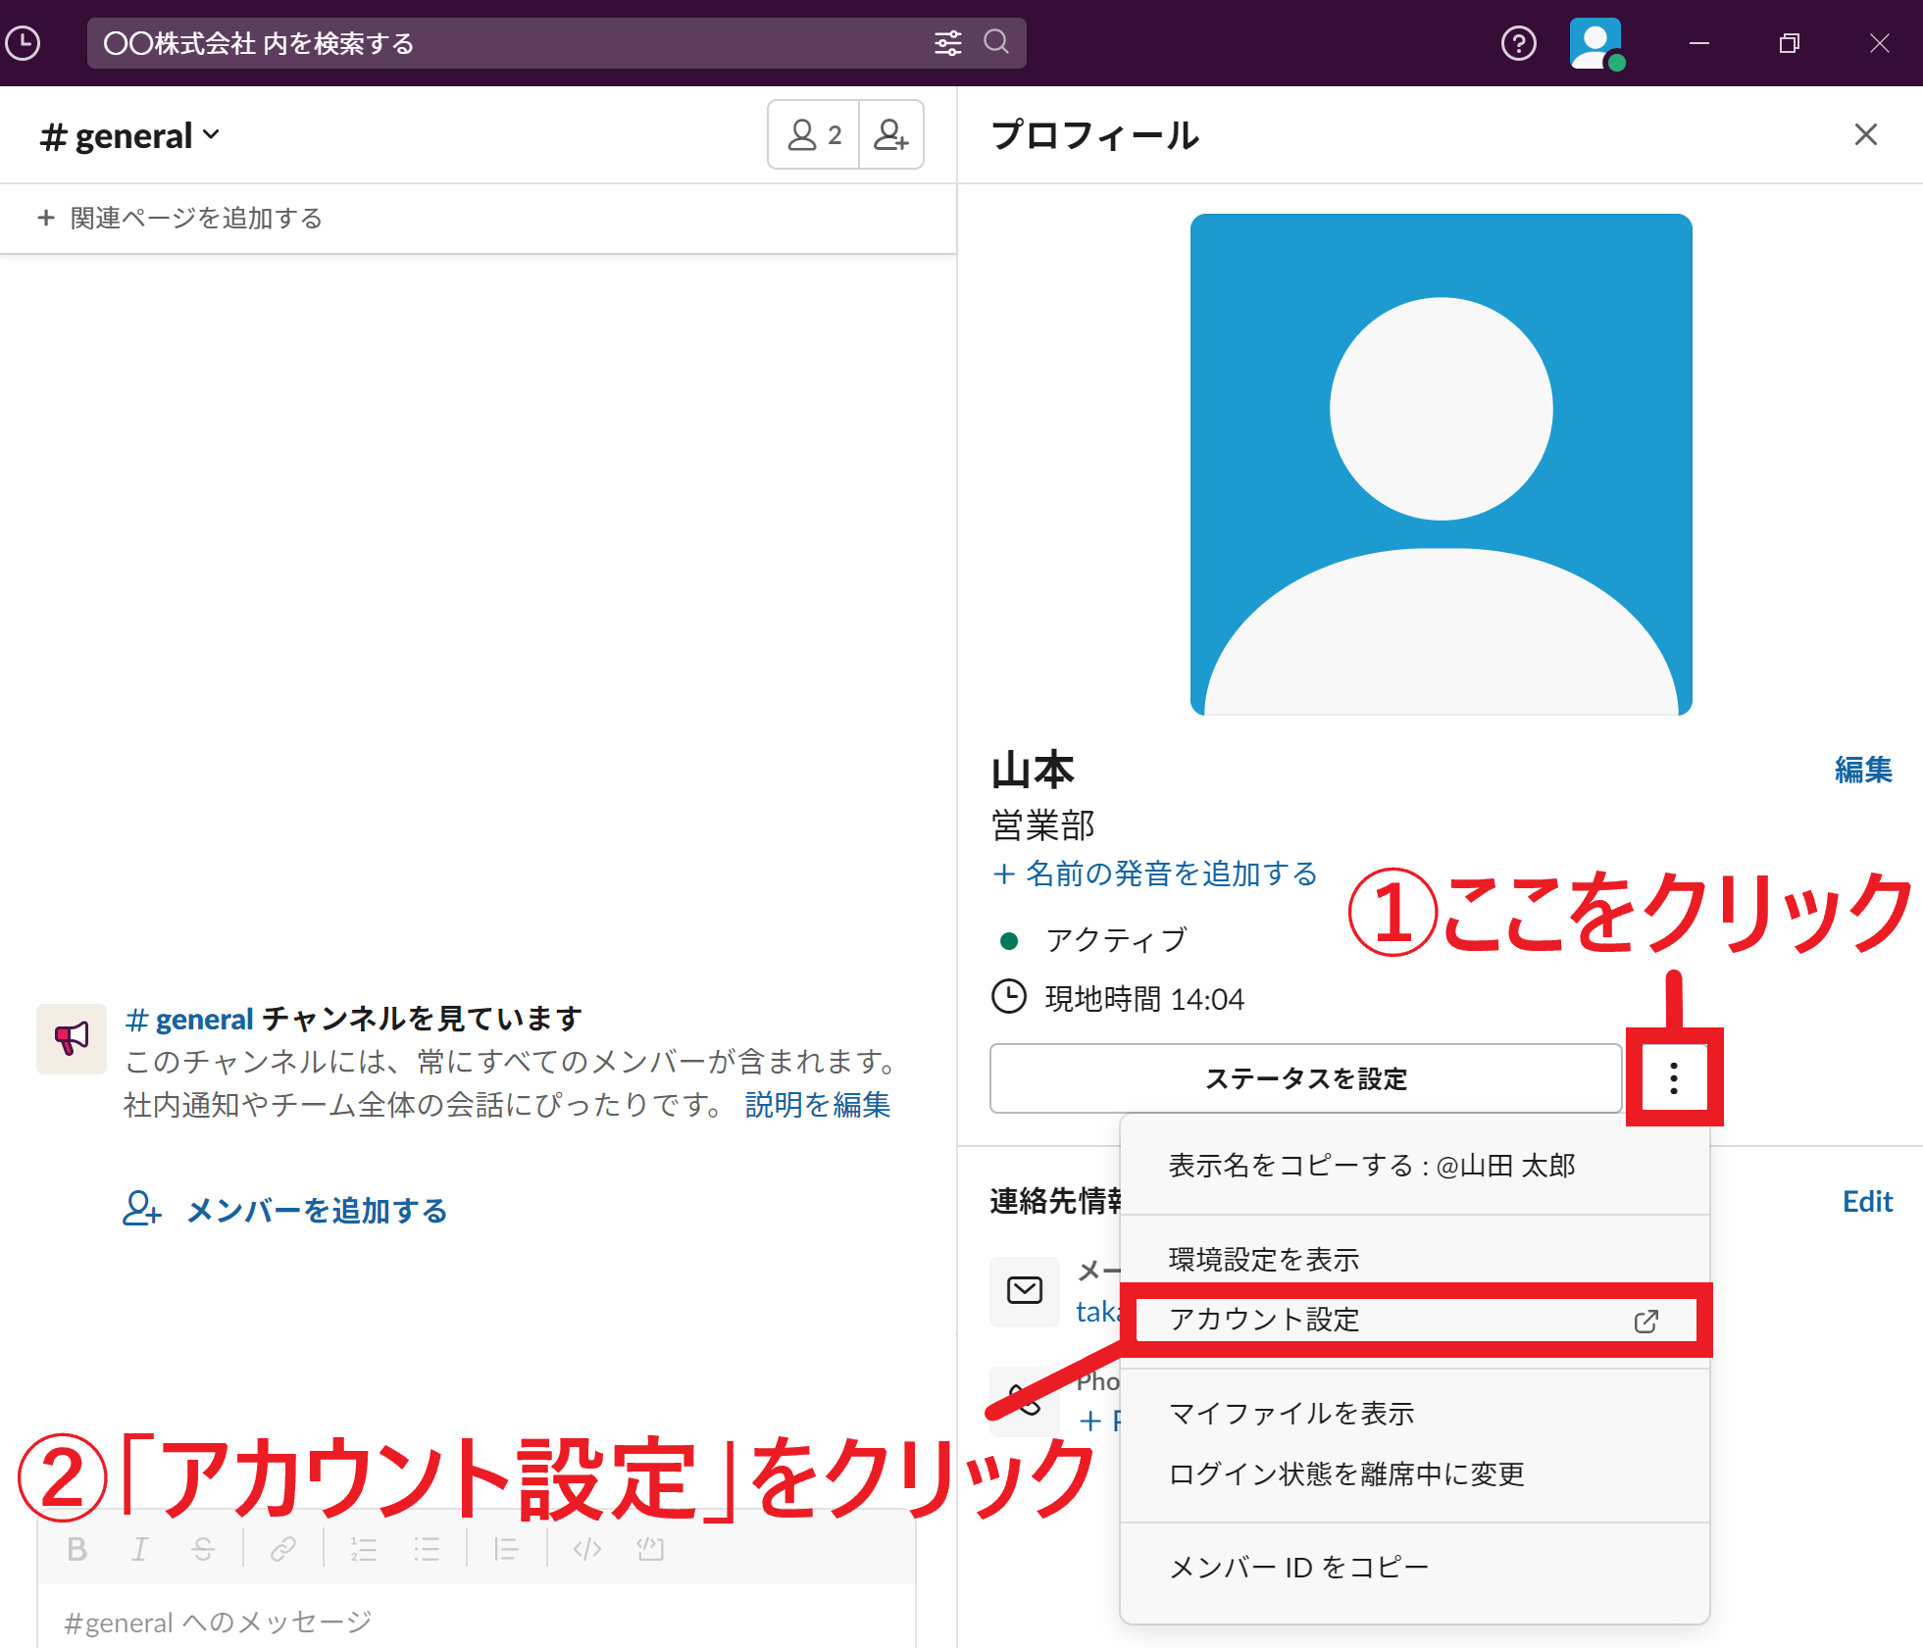Choose メンバー ID をコピー from the menu
1923x1648 pixels.
pos(1297,1566)
